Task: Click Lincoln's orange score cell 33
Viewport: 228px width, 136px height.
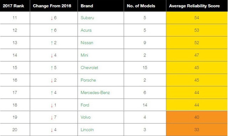Action: [197, 130]
